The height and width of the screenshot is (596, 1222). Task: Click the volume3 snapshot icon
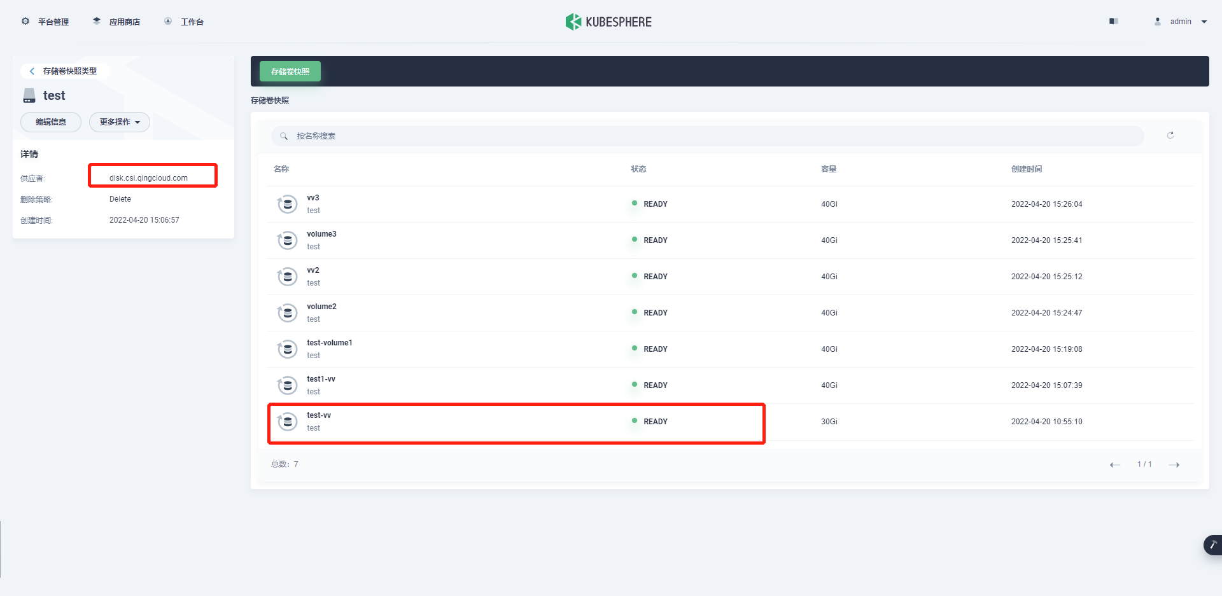pyautogui.click(x=288, y=240)
